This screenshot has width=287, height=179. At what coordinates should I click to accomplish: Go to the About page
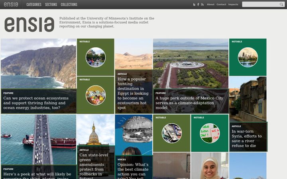210,4
